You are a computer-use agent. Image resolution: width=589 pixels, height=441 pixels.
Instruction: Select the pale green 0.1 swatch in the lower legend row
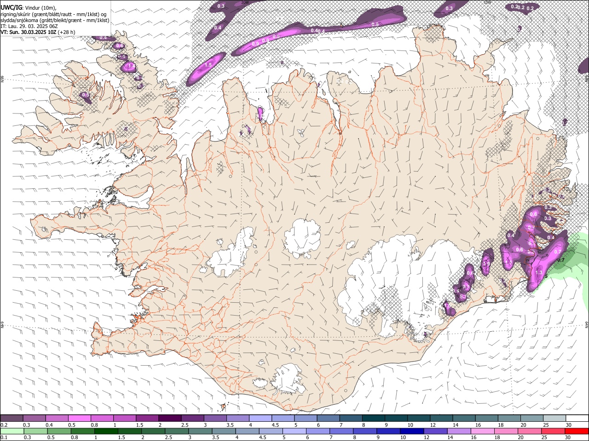click(12, 431)
